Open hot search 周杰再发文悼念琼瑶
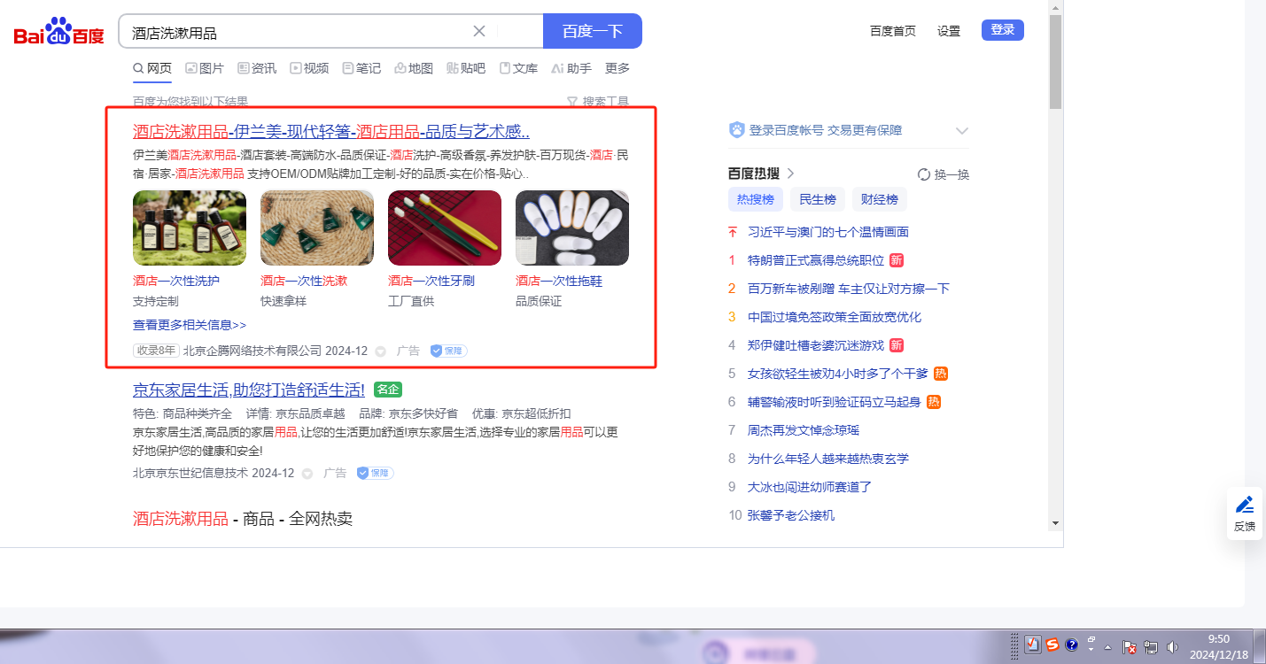The image size is (1266, 664). point(804,430)
